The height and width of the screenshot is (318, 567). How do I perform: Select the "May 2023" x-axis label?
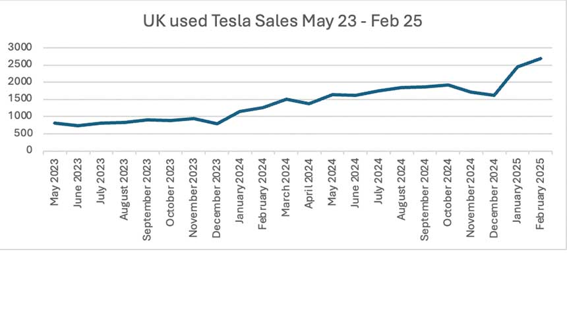point(54,180)
